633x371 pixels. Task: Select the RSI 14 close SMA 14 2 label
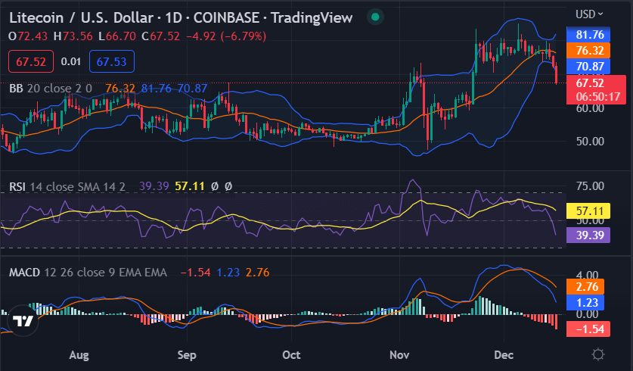[x=67, y=187]
